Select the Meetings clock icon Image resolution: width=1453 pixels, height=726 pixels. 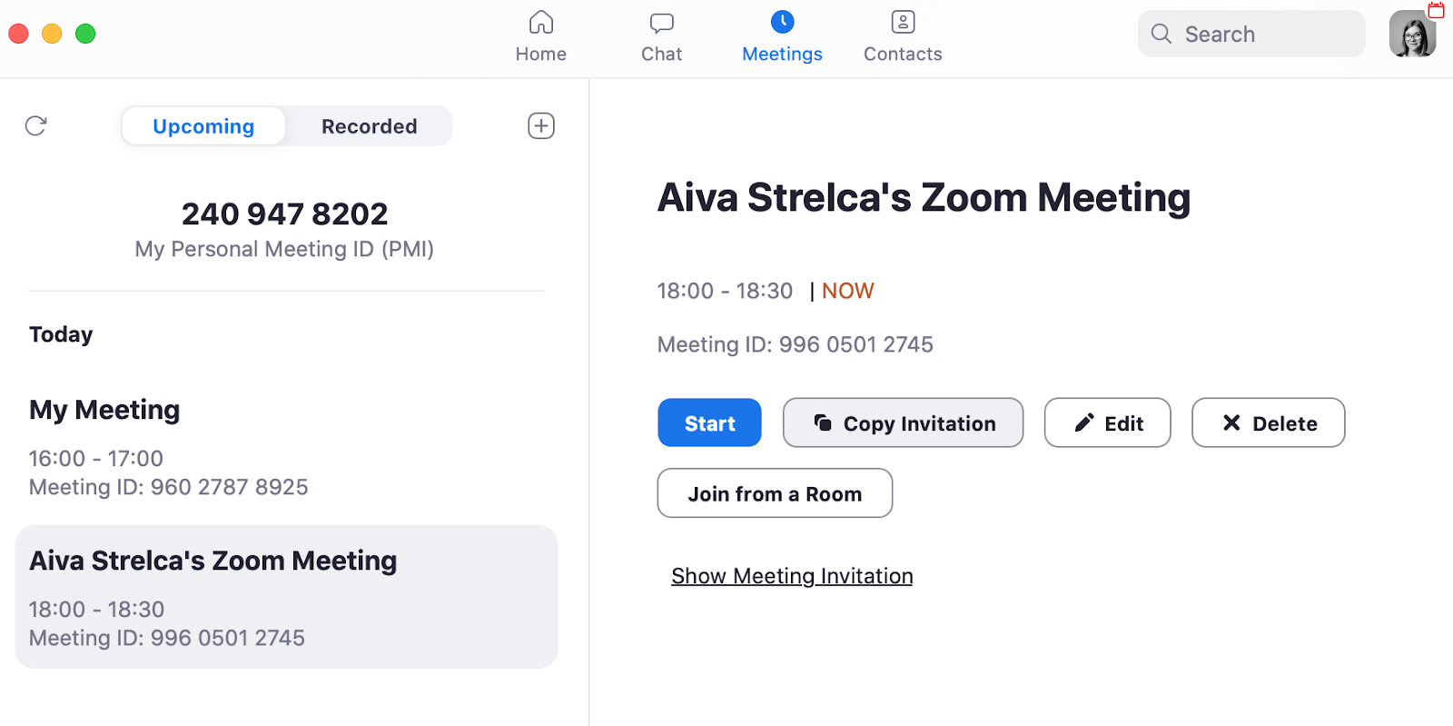tap(782, 22)
